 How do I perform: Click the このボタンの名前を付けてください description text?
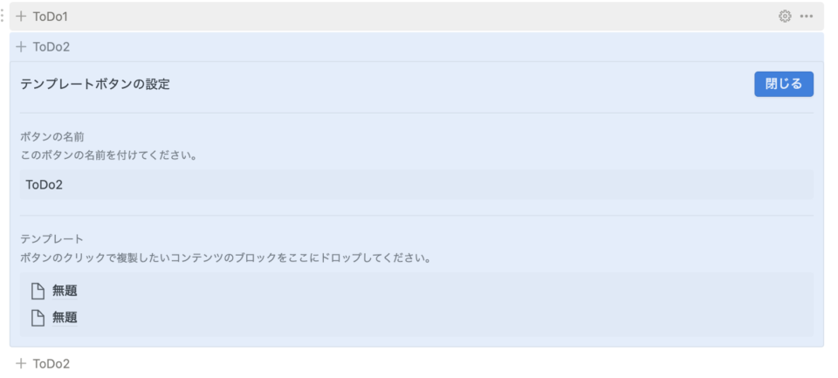point(108,156)
